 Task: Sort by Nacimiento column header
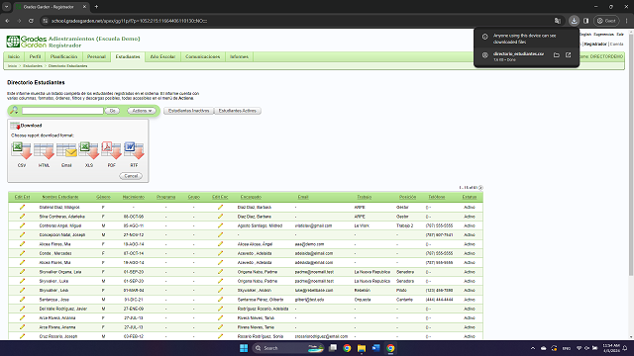point(134,197)
